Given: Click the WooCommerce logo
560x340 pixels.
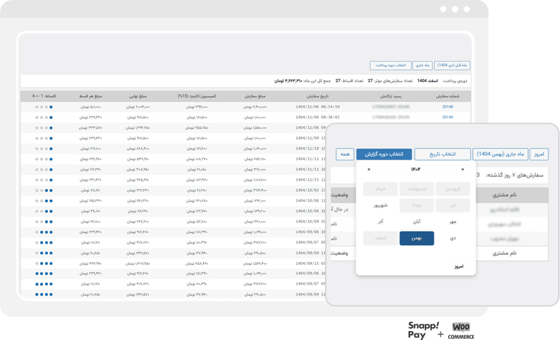Looking at the screenshot, I should coord(461,331).
